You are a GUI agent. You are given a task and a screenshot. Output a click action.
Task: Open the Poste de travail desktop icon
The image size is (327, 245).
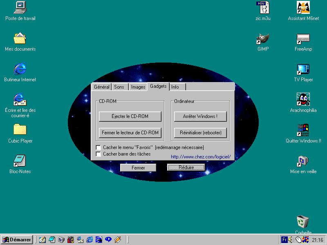(20, 7)
